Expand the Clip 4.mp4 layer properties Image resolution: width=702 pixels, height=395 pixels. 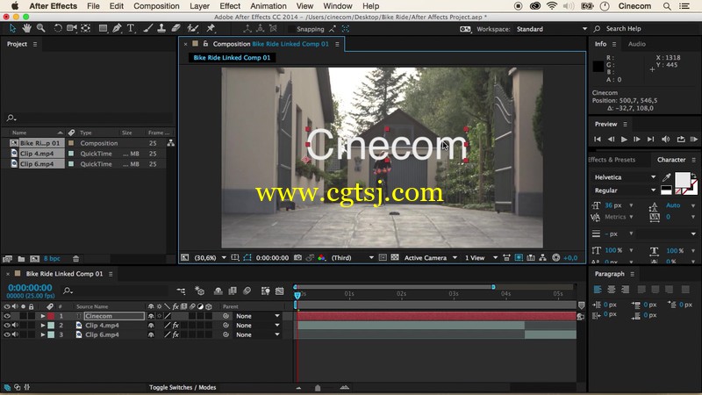pyautogui.click(x=43, y=326)
